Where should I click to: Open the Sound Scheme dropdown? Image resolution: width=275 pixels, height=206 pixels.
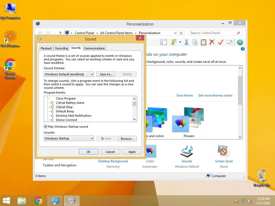[x=69, y=74]
